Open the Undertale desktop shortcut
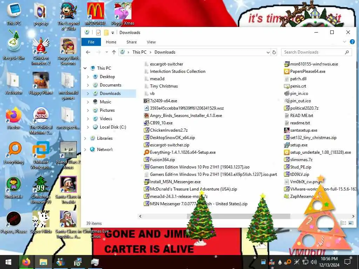The image size is (359, 269). 14,188
